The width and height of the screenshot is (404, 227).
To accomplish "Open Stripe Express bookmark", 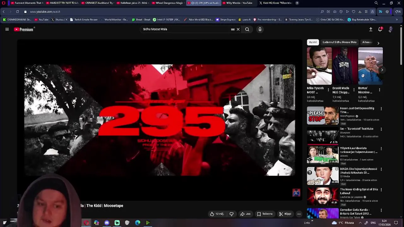I will 226,20.
